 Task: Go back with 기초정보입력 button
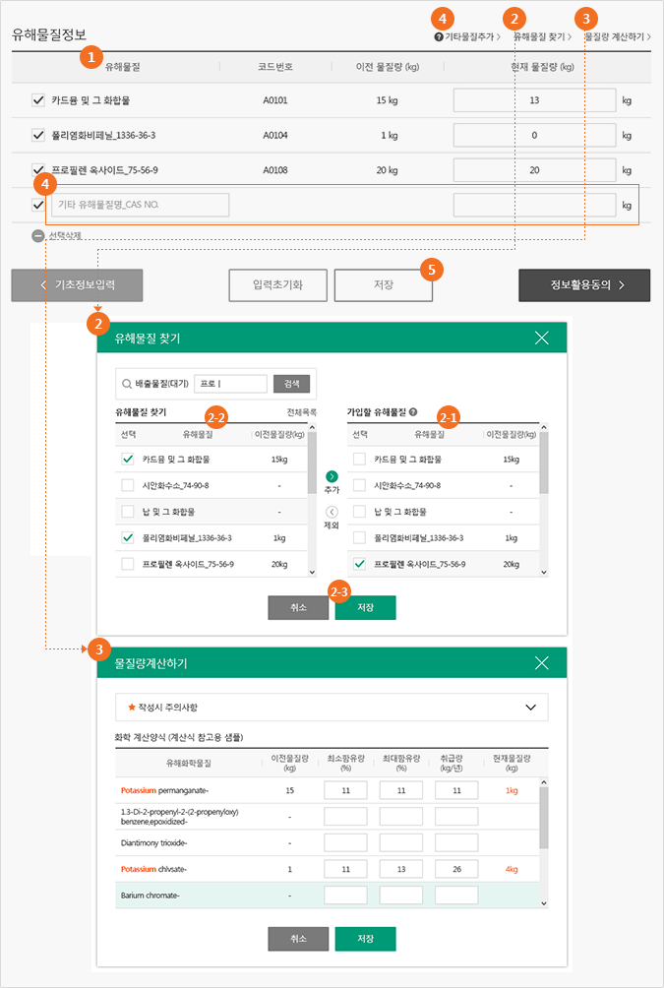[77, 284]
